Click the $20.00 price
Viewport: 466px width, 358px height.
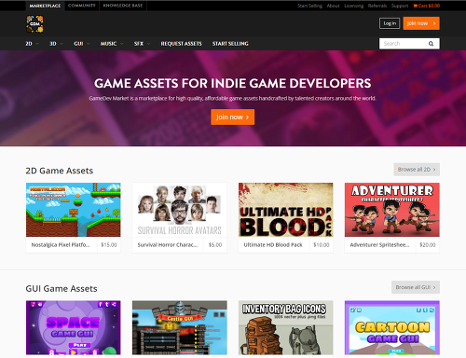point(428,245)
